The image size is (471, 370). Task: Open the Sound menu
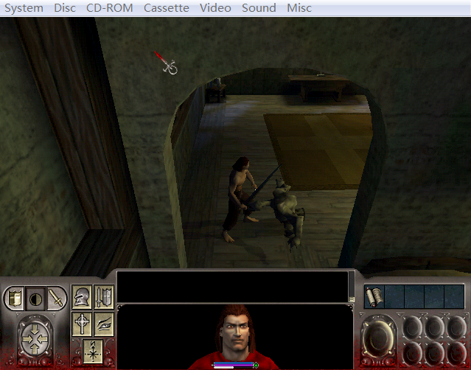point(259,8)
